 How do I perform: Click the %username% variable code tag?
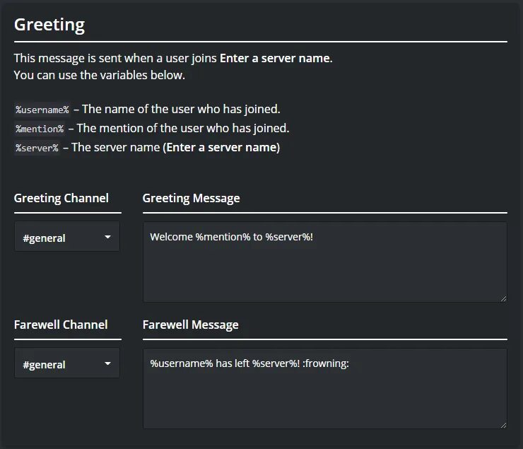point(42,110)
